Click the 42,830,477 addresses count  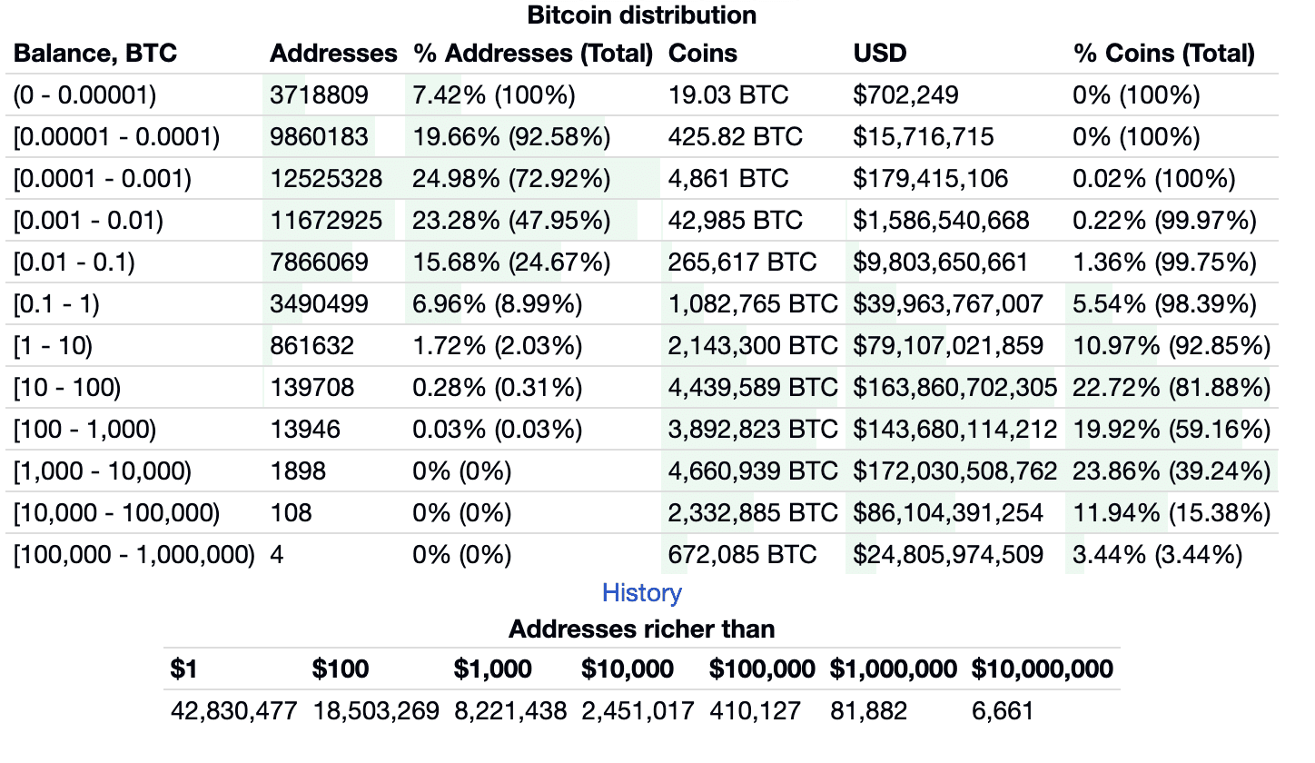[233, 710]
